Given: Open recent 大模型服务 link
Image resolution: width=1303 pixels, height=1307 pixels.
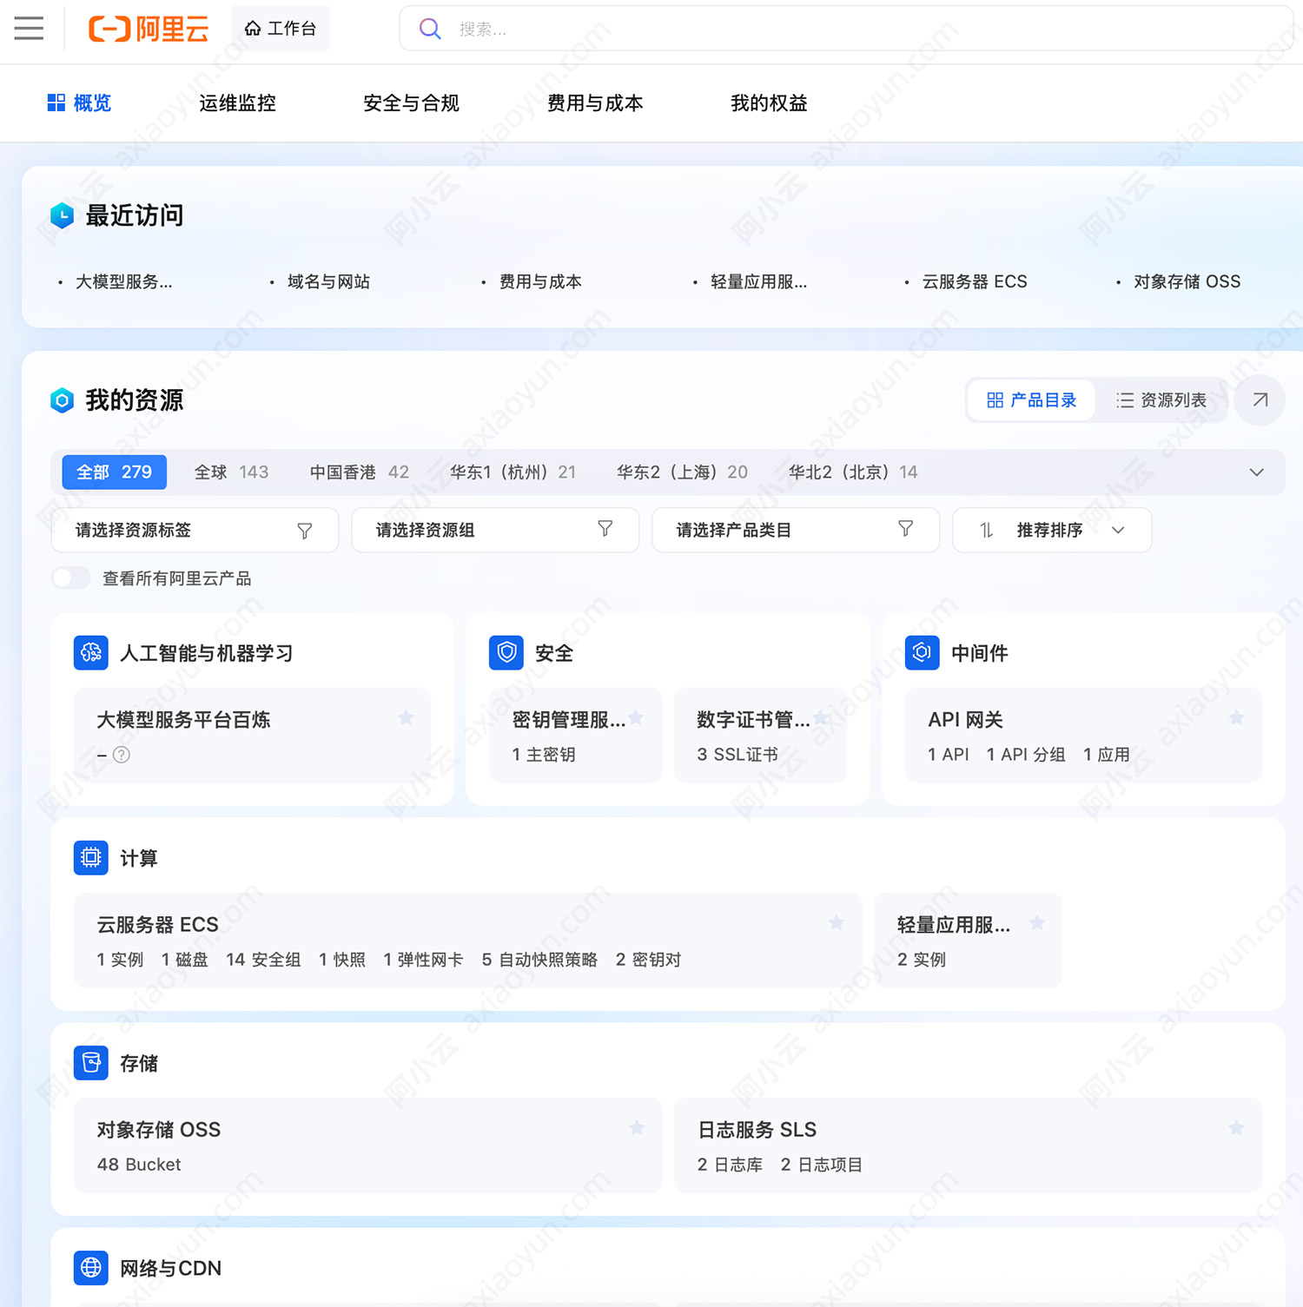Looking at the screenshot, I should point(123,281).
